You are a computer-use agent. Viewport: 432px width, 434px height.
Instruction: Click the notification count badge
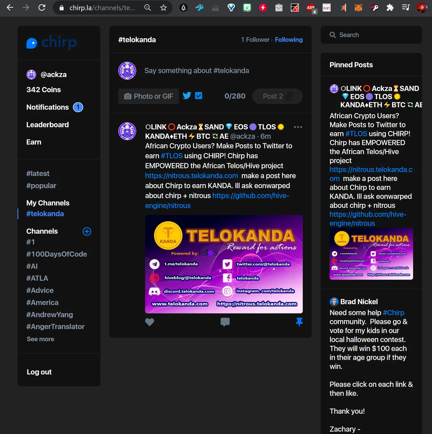pyautogui.click(x=78, y=107)
